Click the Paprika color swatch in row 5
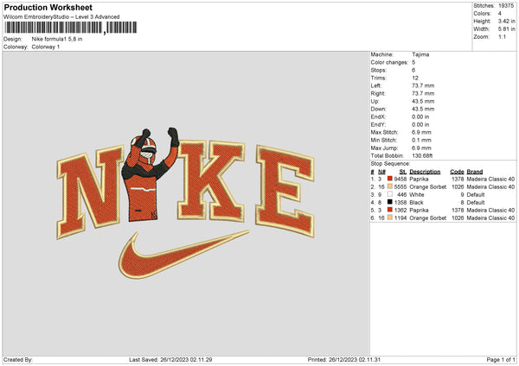 tap(389, 210)
